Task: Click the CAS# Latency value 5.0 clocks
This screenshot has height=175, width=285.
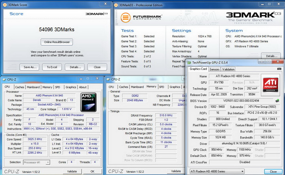Action: (166, 124)
